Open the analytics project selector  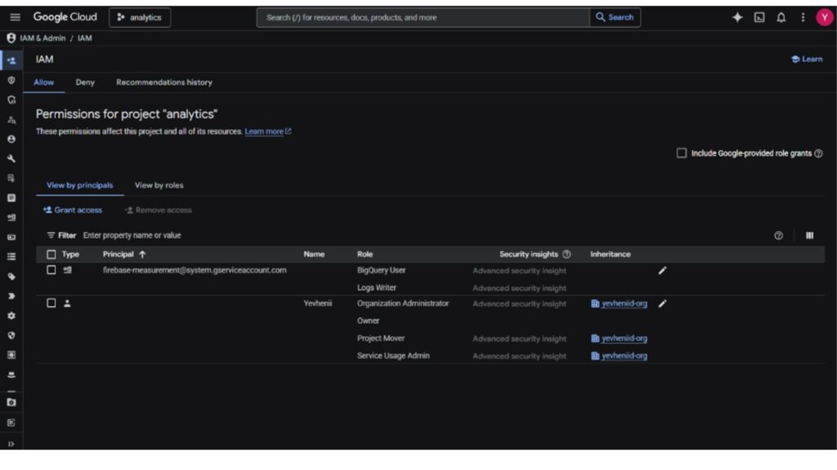140,17
